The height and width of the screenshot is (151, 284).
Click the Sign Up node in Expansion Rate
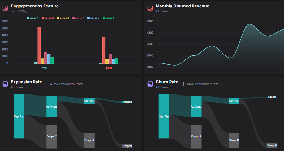(19, 116)
